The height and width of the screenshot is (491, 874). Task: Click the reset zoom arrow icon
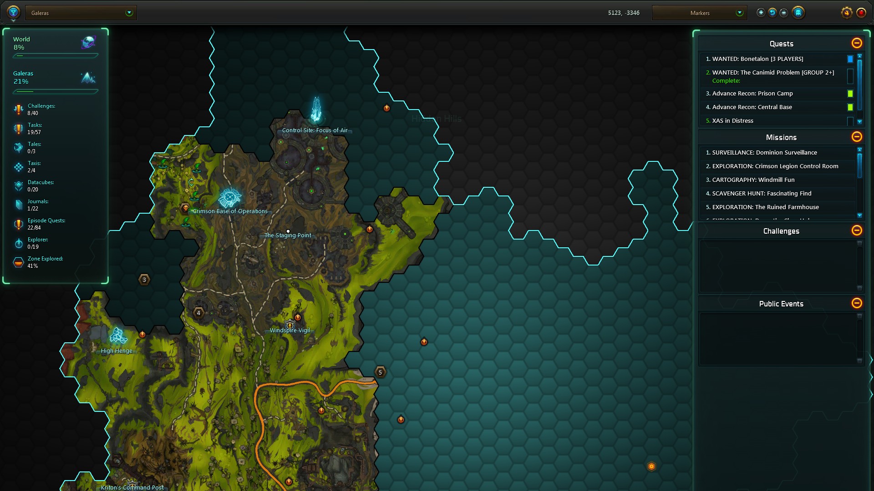tap(772, 13)
